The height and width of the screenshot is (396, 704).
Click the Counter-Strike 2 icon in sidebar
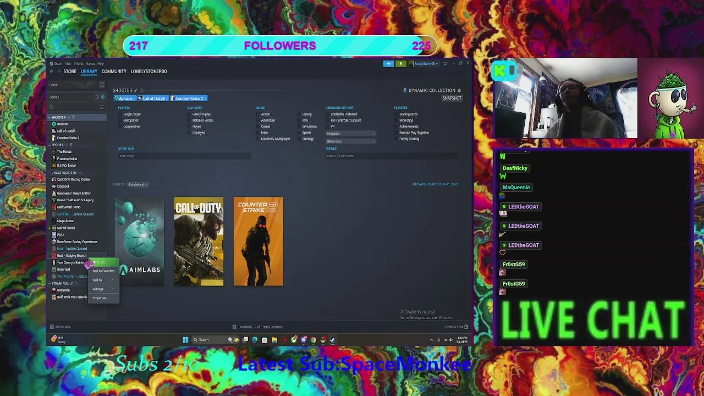click(53, 138)
